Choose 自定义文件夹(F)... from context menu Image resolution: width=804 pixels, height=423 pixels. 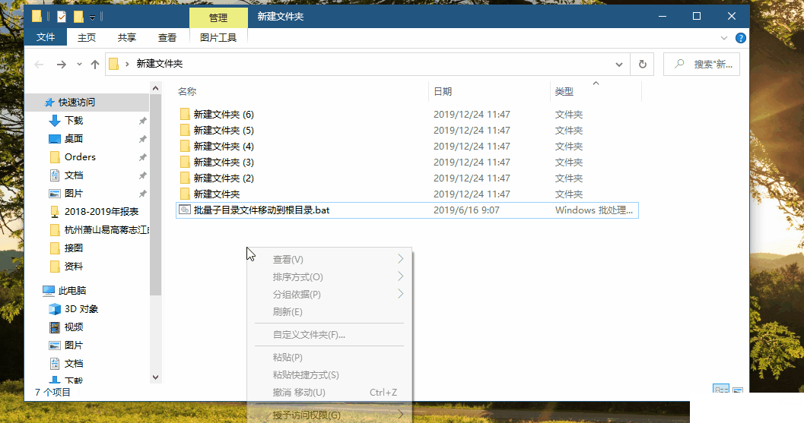coord(329,335)
